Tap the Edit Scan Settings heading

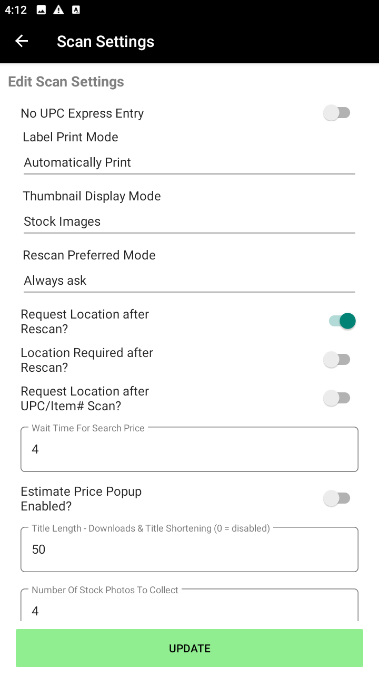tap(66, 82)
